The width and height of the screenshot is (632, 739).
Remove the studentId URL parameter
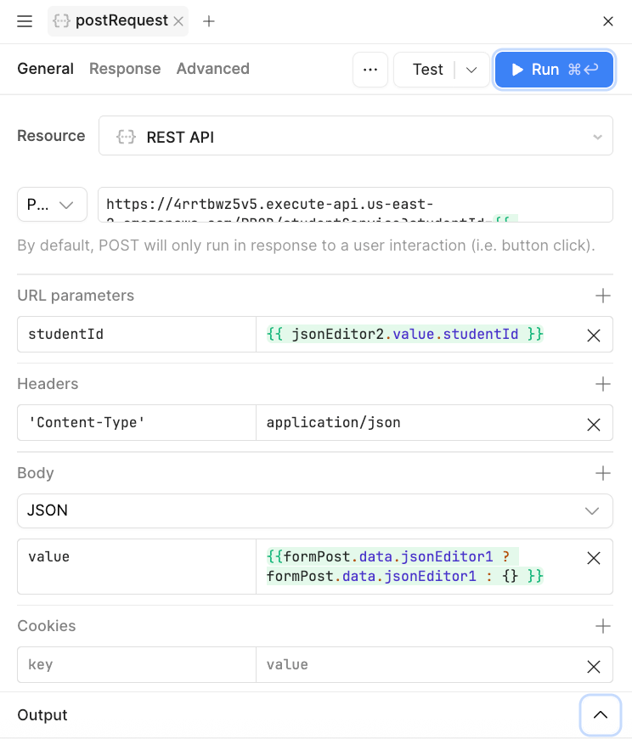pyautogui.click(x=594, y=336)
